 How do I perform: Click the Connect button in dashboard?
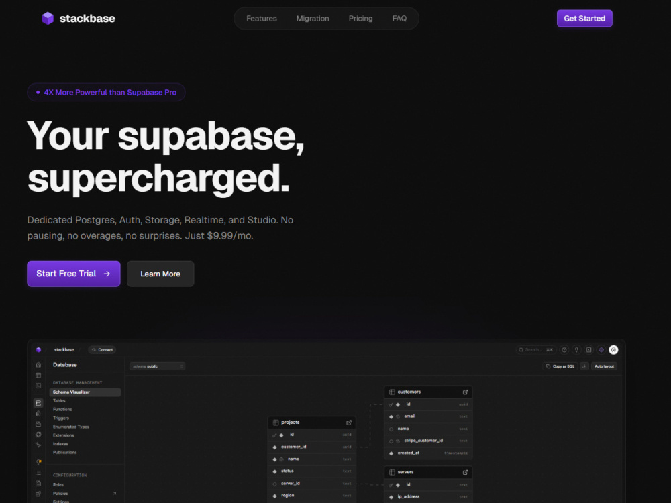(102, 350)
